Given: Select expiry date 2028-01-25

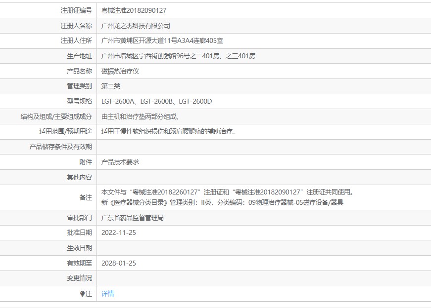Looking at the screenshot, I should pyautogui.click(x=118, y=263).
